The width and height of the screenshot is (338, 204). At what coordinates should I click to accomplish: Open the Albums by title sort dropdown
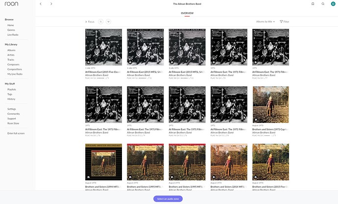click(266, 21)
